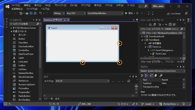Open the Properties object selector dropdown
195x110 pixels.
point(184,71)
